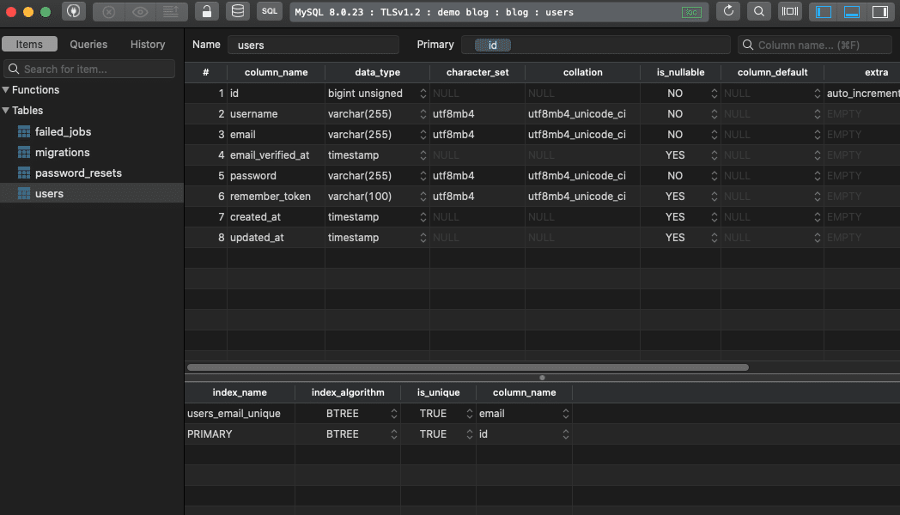The image size is (900, 515).
Task: Open is_nullable dropdown for updated_at row
Action: pyautogui.click(x=714, y=238)
